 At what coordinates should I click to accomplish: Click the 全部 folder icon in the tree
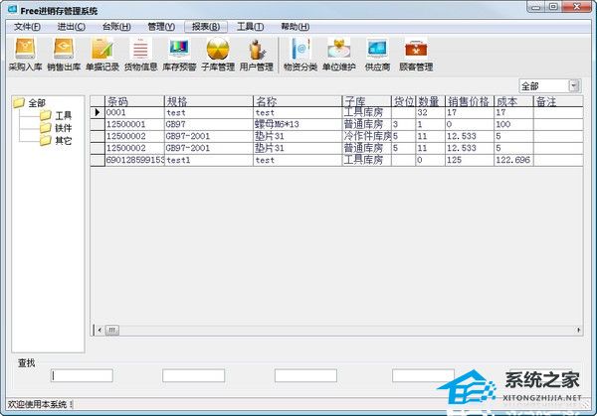pos(19,102)
